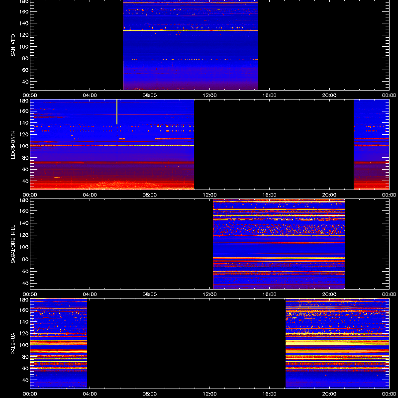Click the SAN VITO station axis label
The image size is (398, 398).
[x=13, y=45]
